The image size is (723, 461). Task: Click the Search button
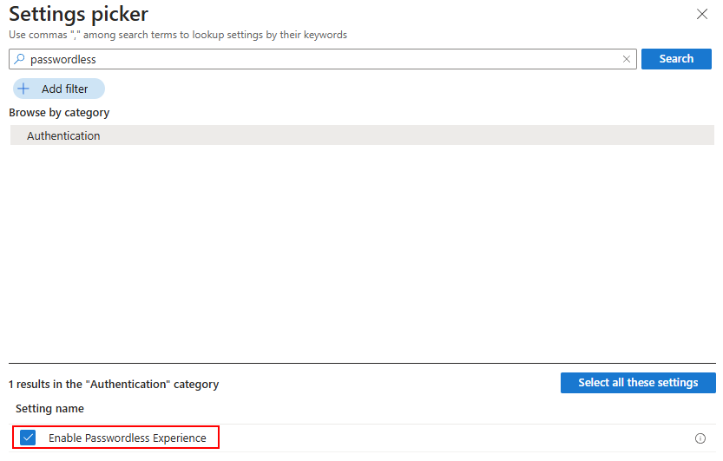676,59
